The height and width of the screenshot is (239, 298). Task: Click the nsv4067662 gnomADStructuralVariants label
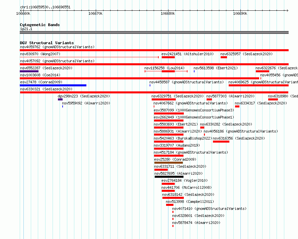191,103
